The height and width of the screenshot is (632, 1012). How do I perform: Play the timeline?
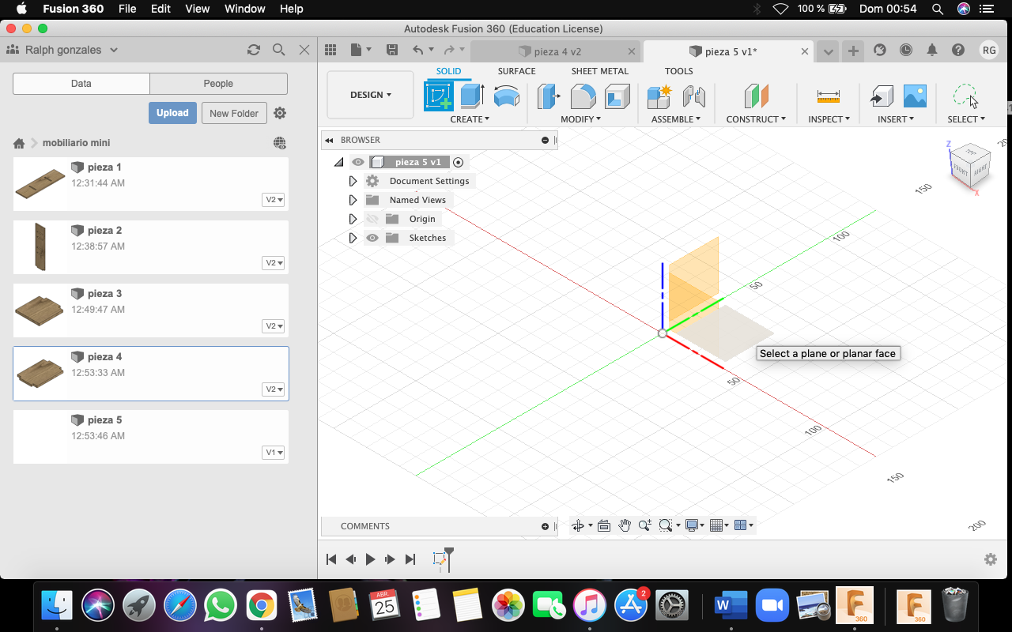(370, 559)
